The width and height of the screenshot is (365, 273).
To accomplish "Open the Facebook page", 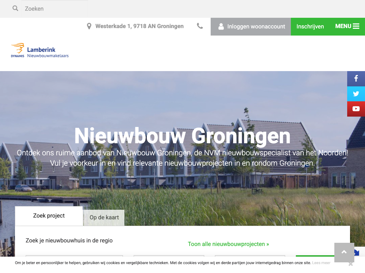I will coord(356,79).
